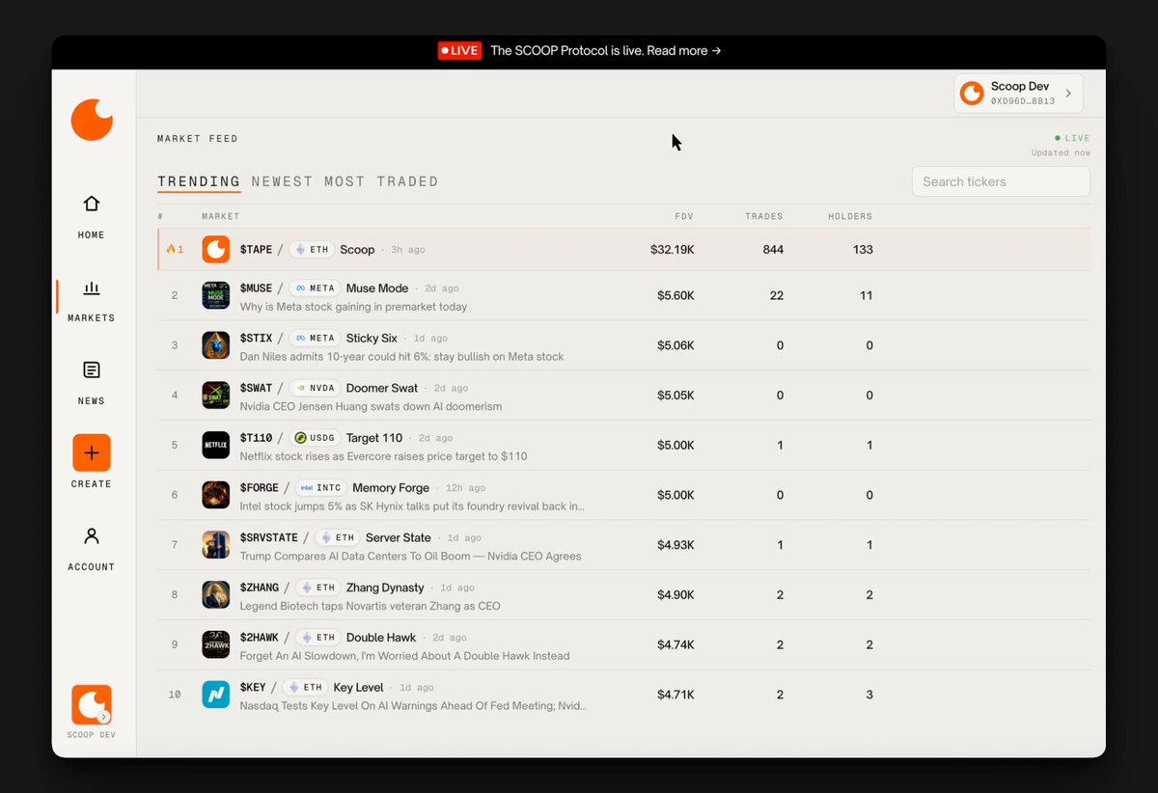Click the Key Level market name
Screen dimensions: 1158x793
pos(358,688)
